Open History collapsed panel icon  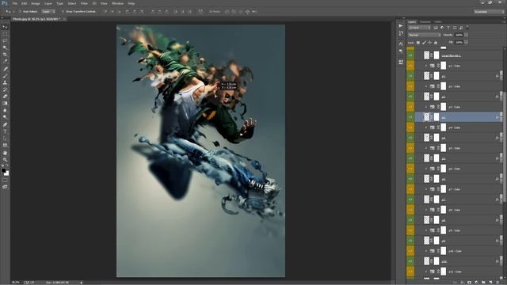point(401,33)
